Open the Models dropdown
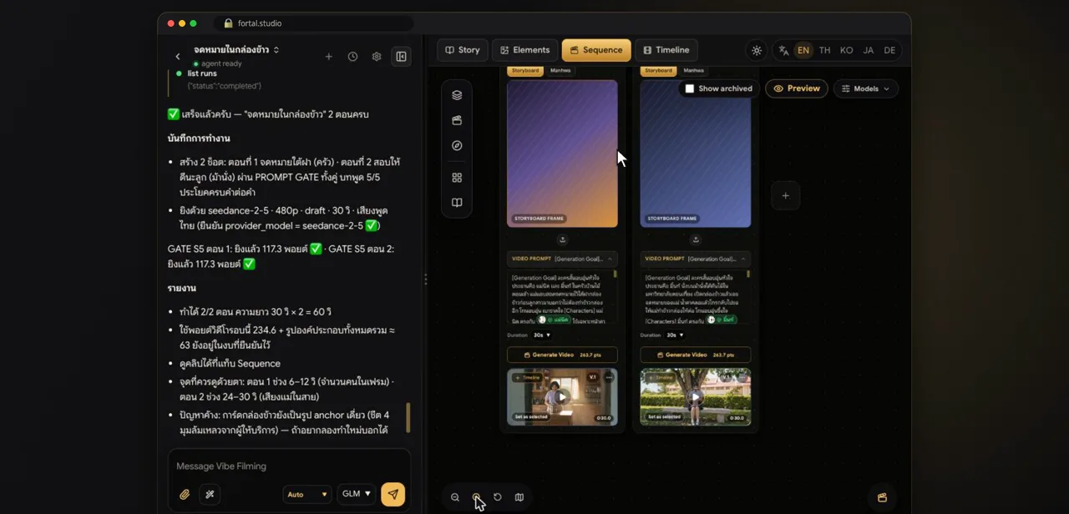The width and height of the screenshot is (1069, 514). tap(865, 88)
